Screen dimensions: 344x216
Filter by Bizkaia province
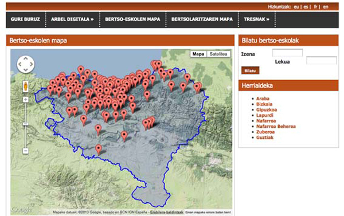coord(264,104)
